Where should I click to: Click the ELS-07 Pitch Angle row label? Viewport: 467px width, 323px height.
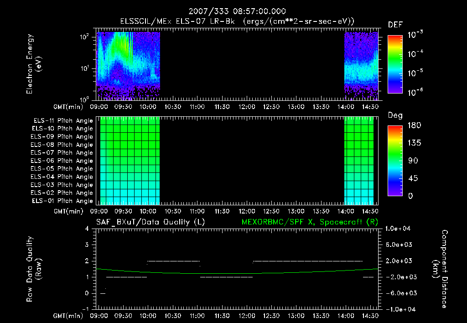pyautogui.click(x=62, y=153)
